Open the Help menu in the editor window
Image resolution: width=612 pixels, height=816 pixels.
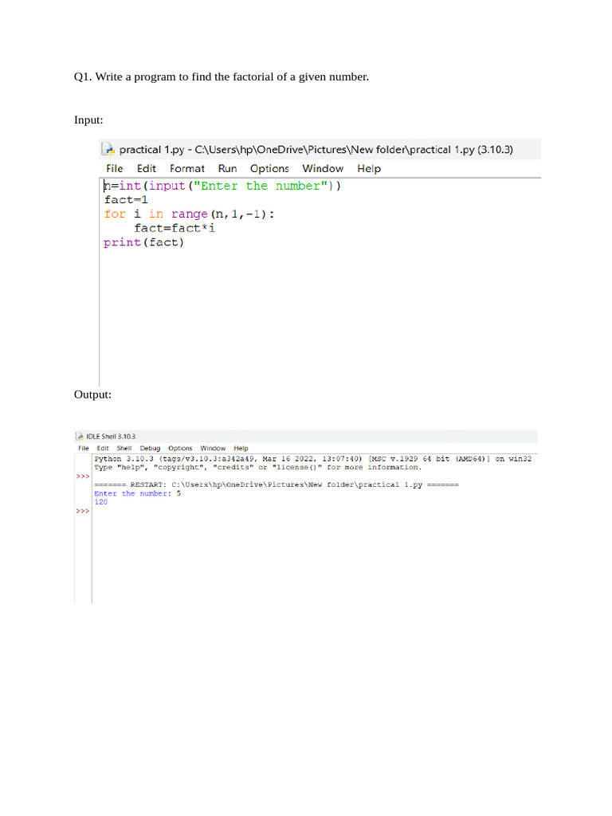[x=369, y=169]
